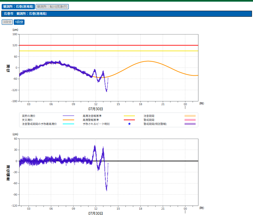Click the peach 注意期間 legend swatch
253x215 pixels.
coord(190,116)
